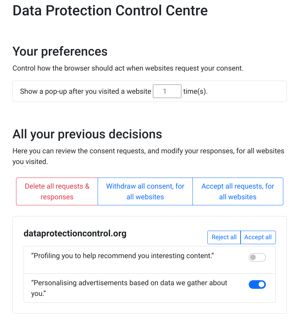Toggle the profiling content recommendation switch
The image size is (299, 323).
click(257, 257)
